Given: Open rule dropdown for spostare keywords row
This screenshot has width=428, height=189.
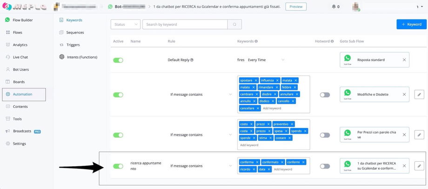Looking at the screenshot, I should point(230,94).
